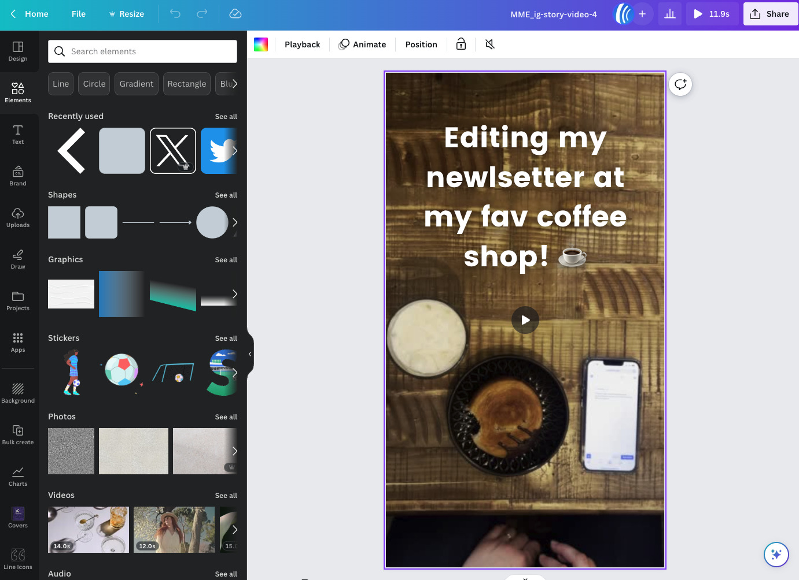Expand more Graphics with the row chevron
This screenshot has width=799, height=580.
[234, 294]
